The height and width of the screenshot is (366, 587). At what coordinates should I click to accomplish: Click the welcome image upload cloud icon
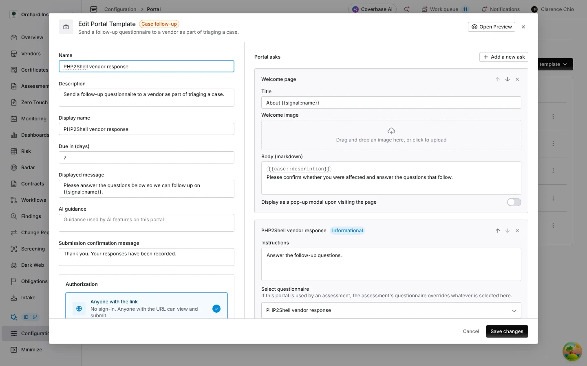point(391,131)
